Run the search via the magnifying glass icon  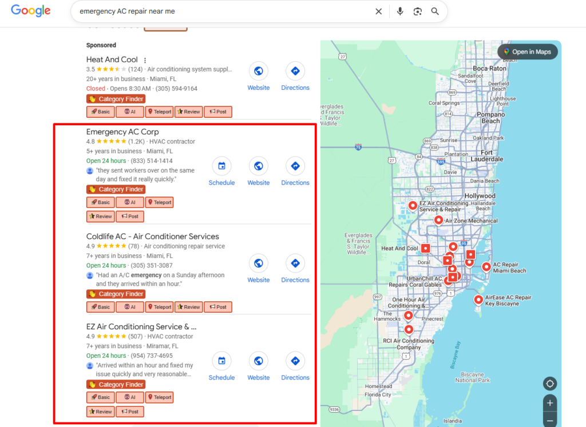pyautogui.click(x=435, y=11)
